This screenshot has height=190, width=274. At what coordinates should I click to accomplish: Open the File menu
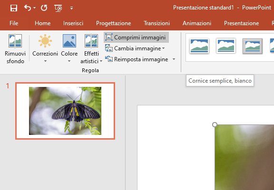[14, 23]
